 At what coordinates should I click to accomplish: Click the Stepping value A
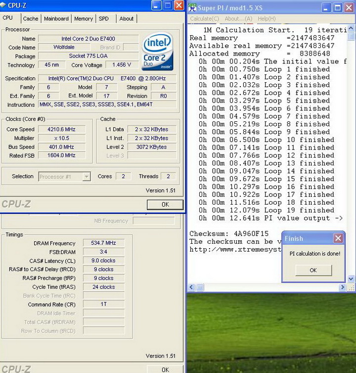point(164,87)
